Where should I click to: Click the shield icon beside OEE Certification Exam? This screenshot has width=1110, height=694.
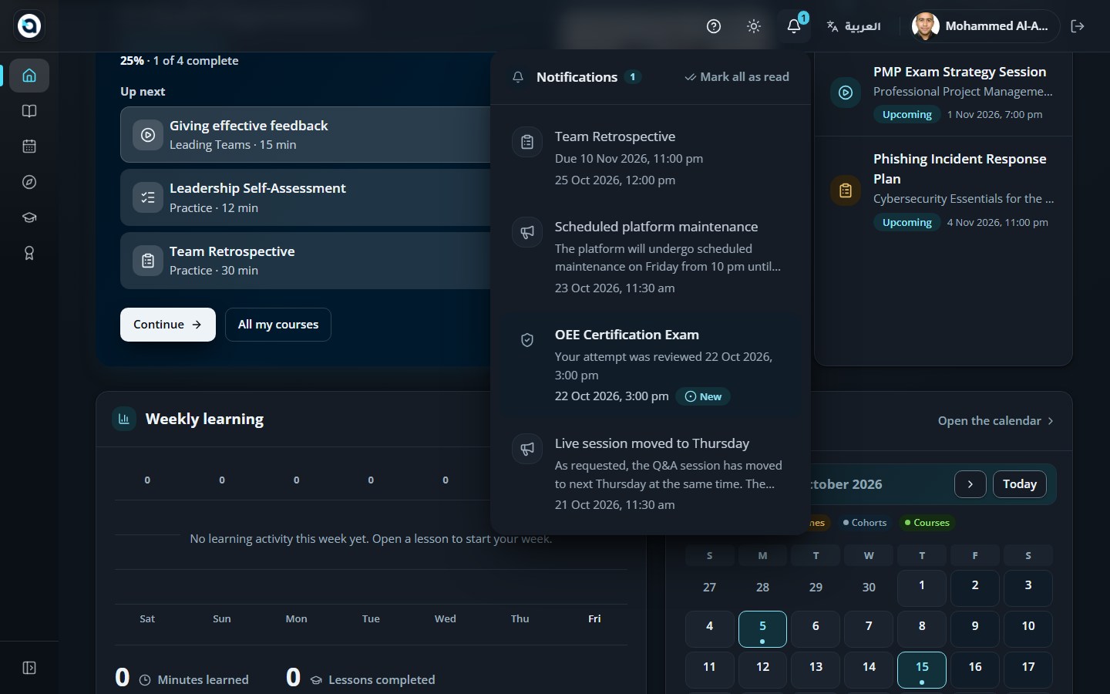[527, 340]
